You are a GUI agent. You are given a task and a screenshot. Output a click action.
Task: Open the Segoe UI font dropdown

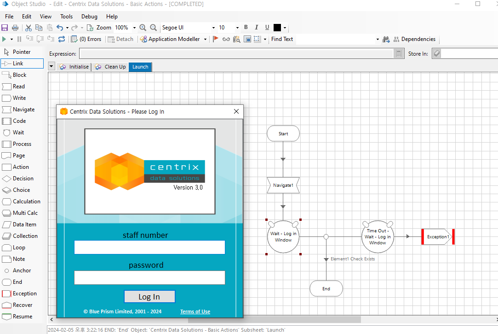(213, 28)
